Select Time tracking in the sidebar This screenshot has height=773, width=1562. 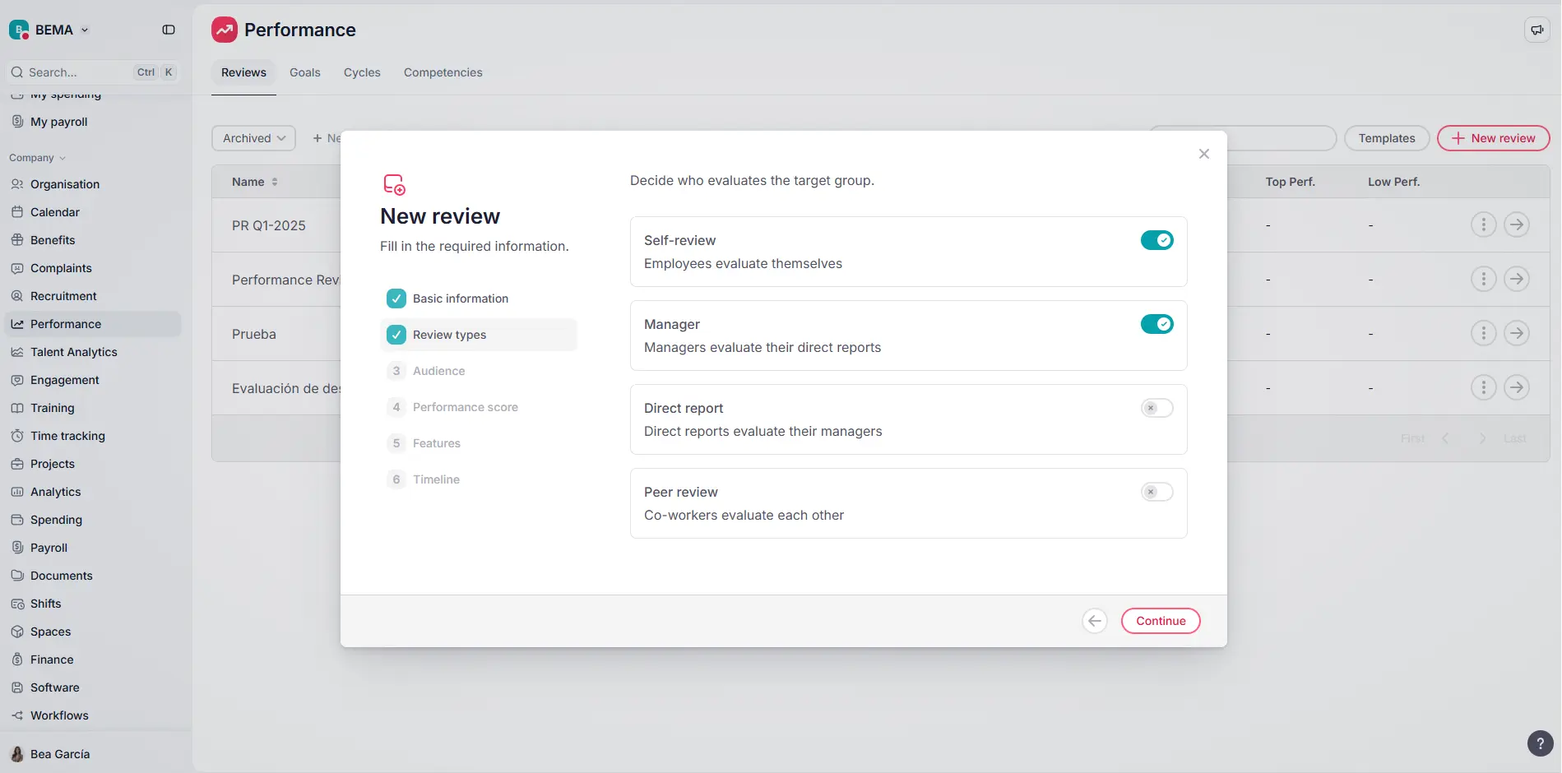tap(67, 435)
